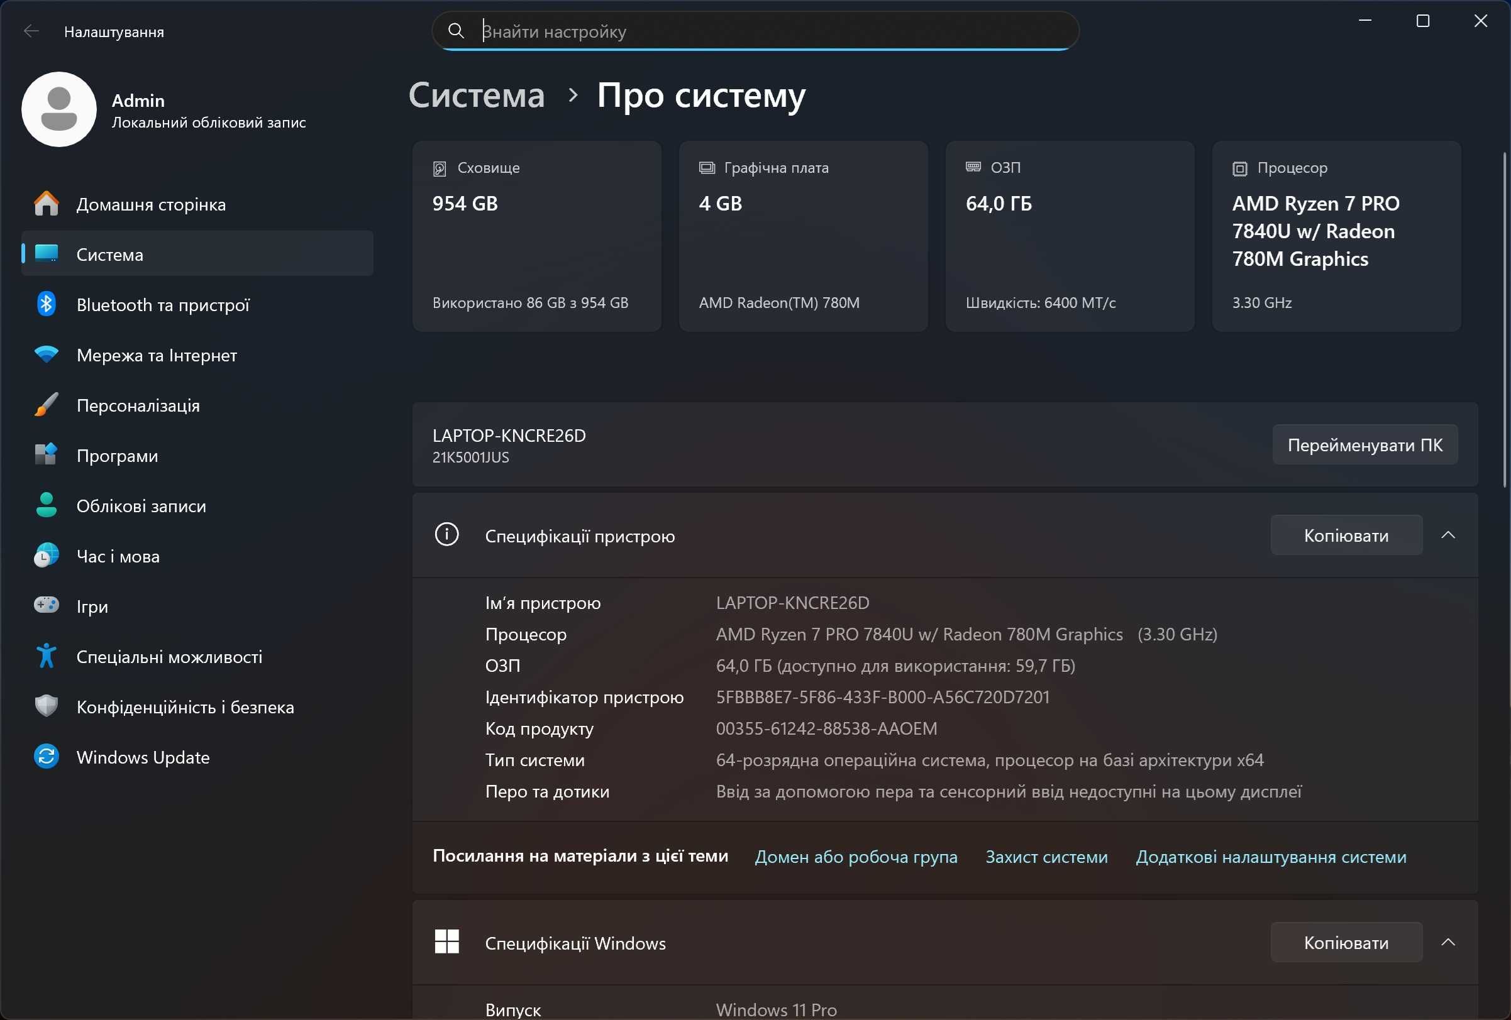Click the Знайти настройку search field
The height and width of the screenshot is (1020, 1511).
[756, 31]
